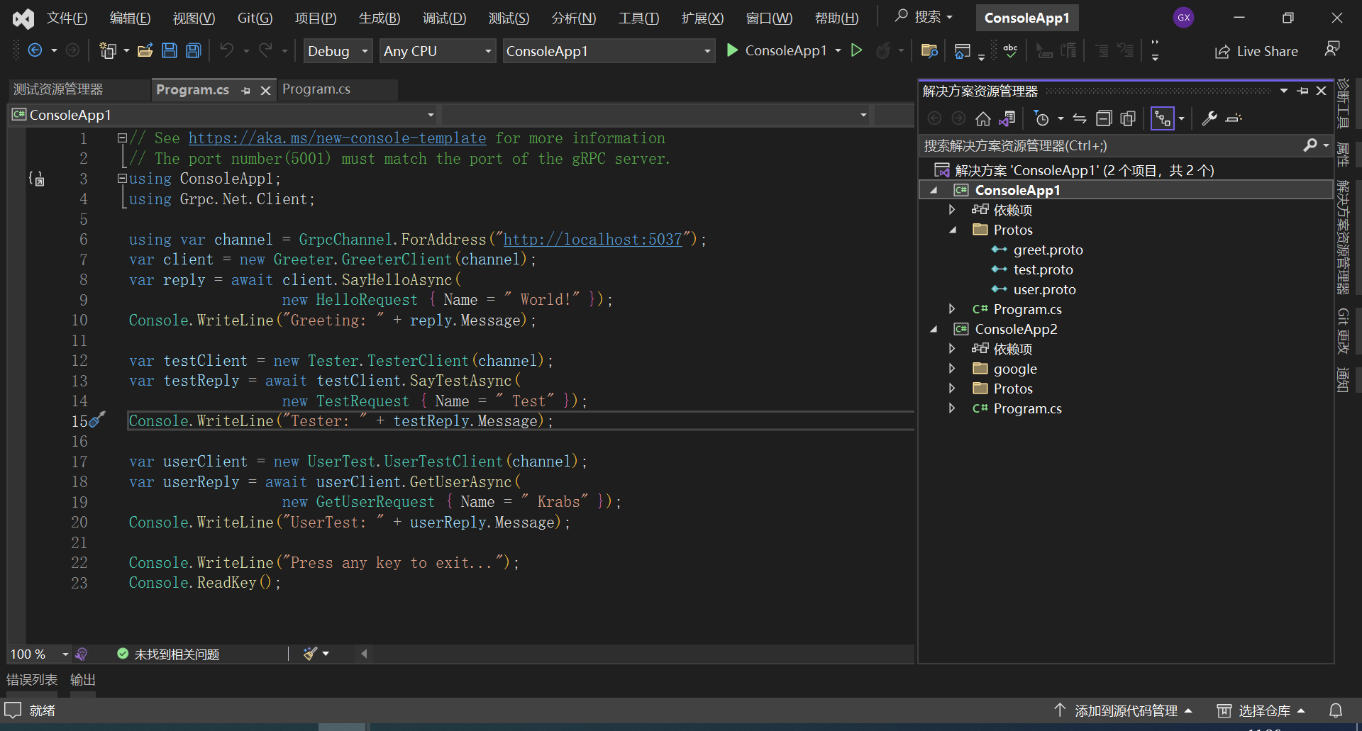Switch to the 错误列表 error list tab
Screen dimensions: 1362x731
coord(32,680)
